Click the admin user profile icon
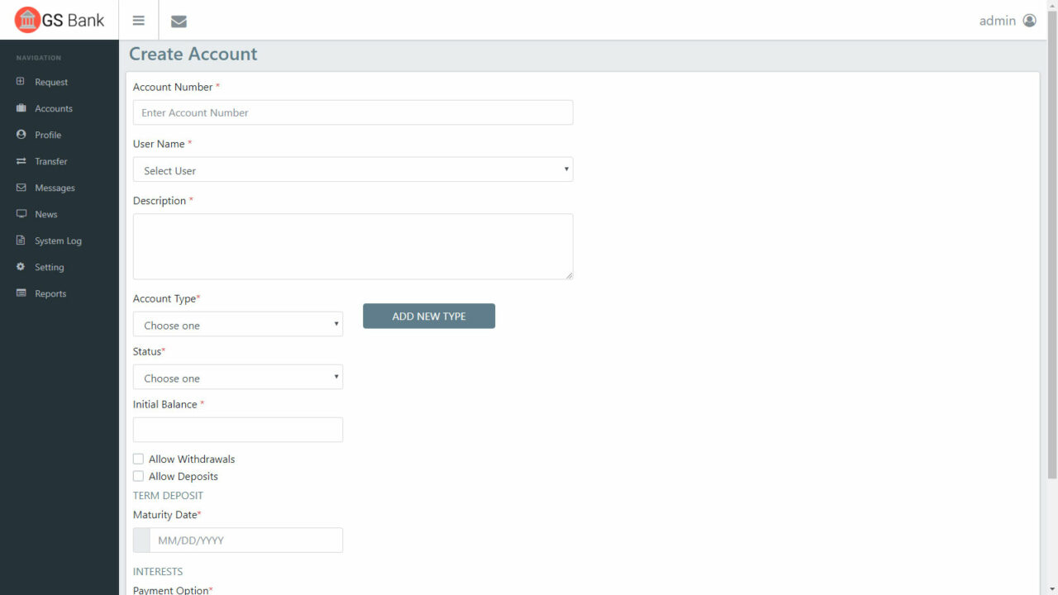 pos(1029,20)
